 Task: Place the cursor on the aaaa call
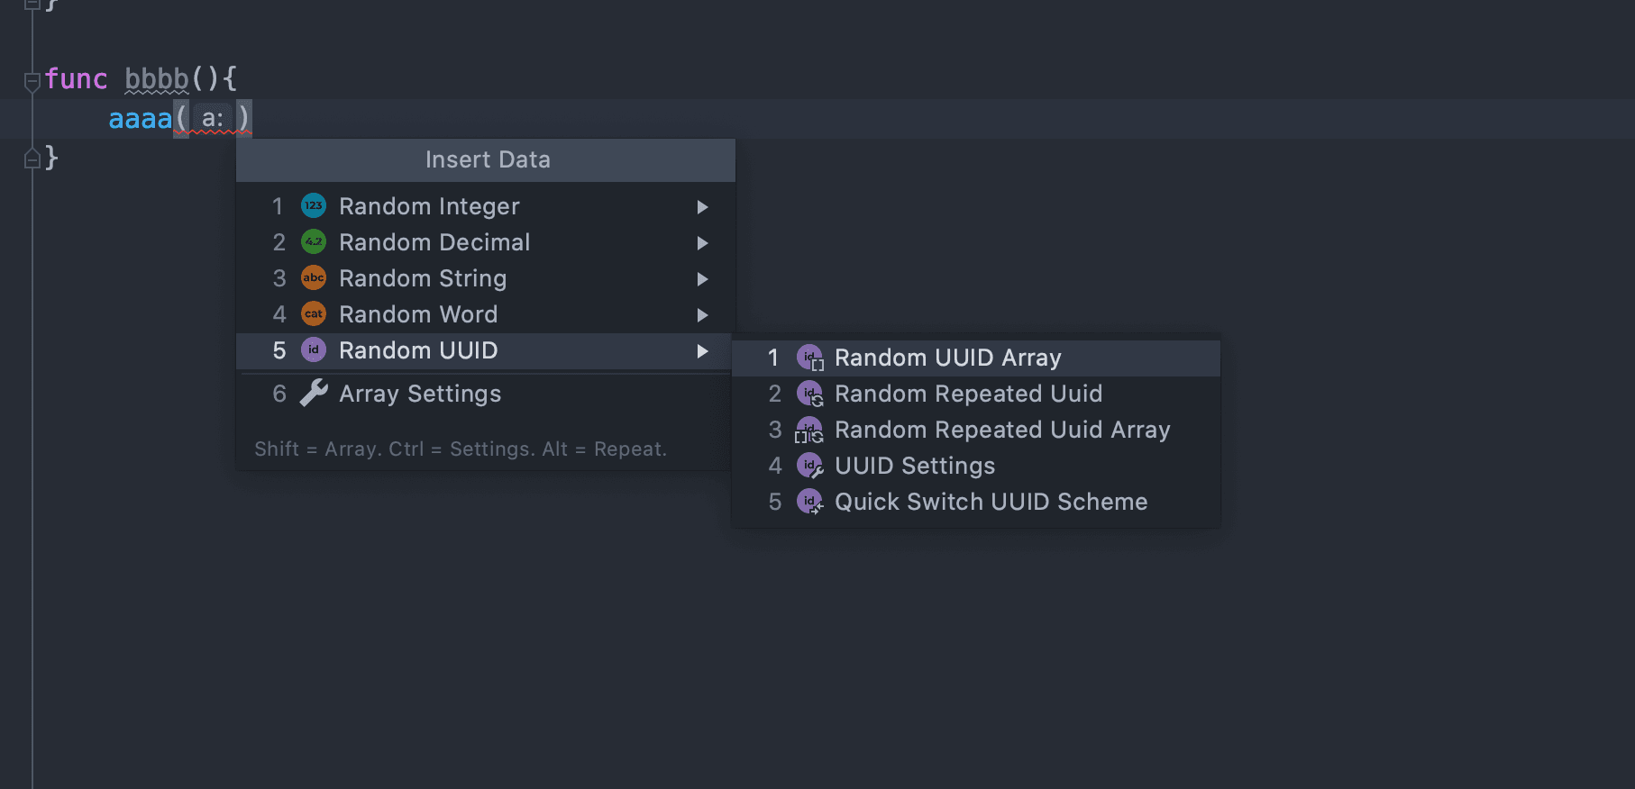pyautogui.click(x=140, y=119)
